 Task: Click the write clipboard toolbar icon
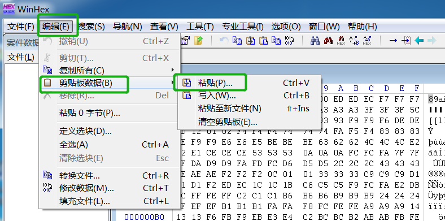click(263, 41)
